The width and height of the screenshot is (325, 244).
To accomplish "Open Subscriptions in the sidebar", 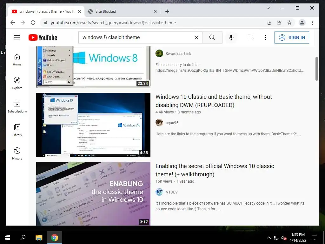I will (x=17, y=107).
